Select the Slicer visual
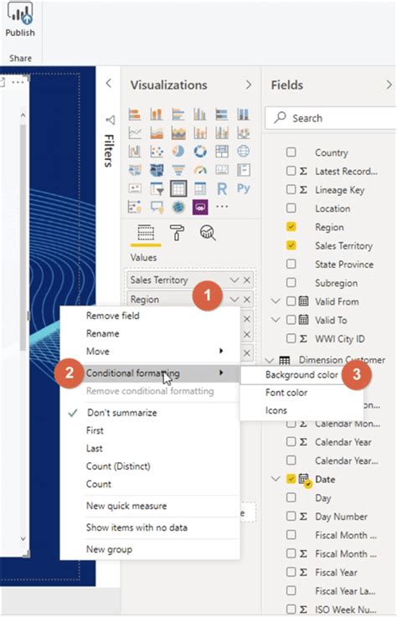Image resolution: width=397 pixels, height=617 pixels. click(157, 189)
